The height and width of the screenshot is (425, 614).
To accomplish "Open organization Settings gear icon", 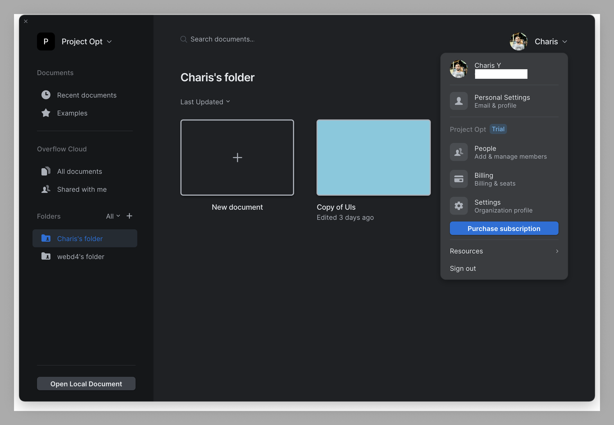I will 459,206.
